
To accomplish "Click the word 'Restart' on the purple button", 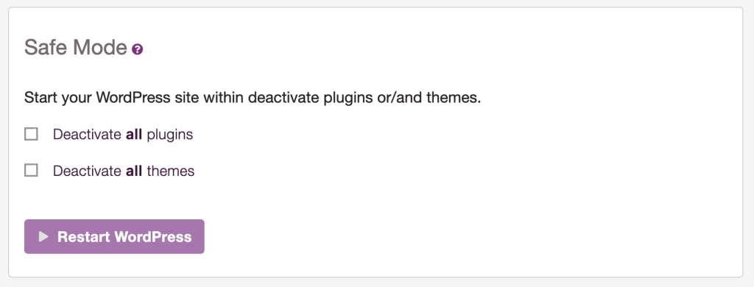I will tap(80, 236).
